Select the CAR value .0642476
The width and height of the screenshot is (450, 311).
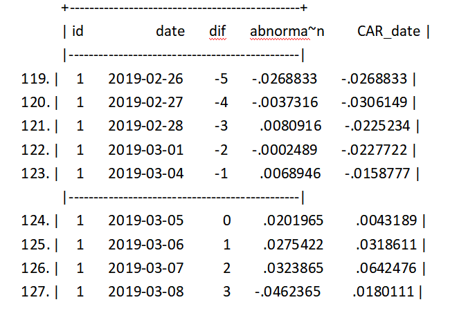(386, 268)
